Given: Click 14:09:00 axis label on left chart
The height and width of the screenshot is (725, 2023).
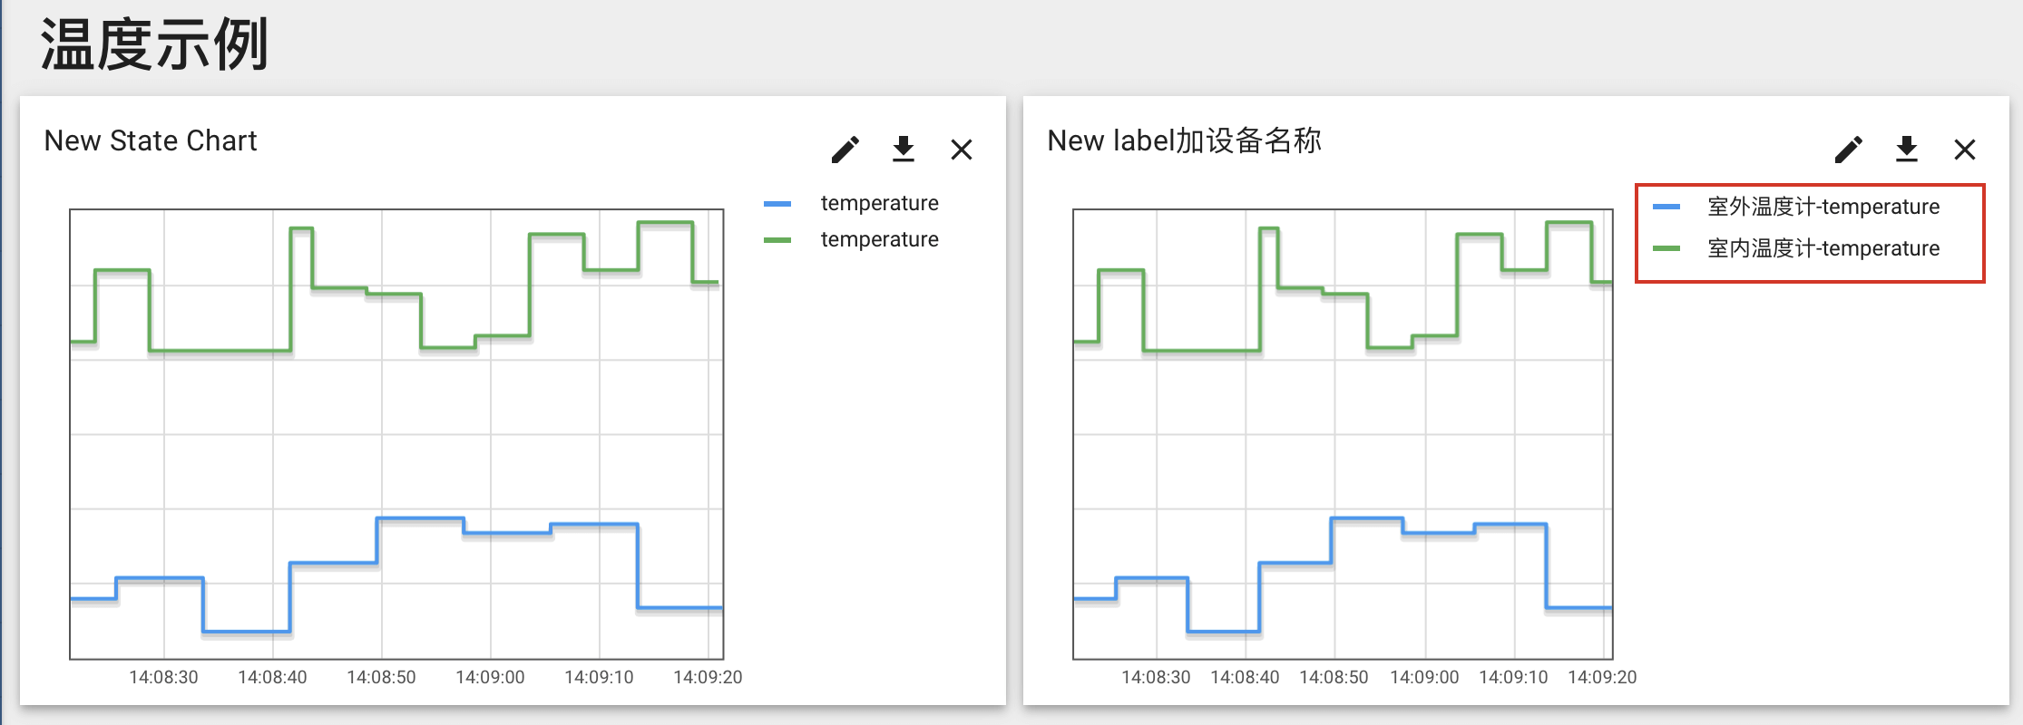Looking at the screenshot, I should click(x=490, y=677).
